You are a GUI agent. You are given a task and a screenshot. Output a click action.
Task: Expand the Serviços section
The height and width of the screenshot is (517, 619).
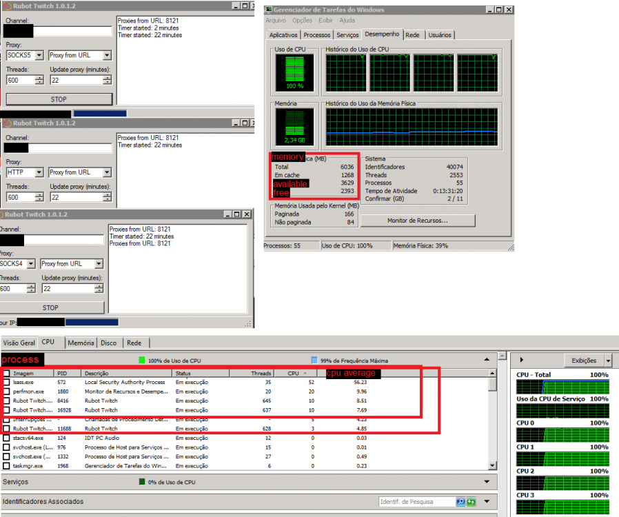487,482
